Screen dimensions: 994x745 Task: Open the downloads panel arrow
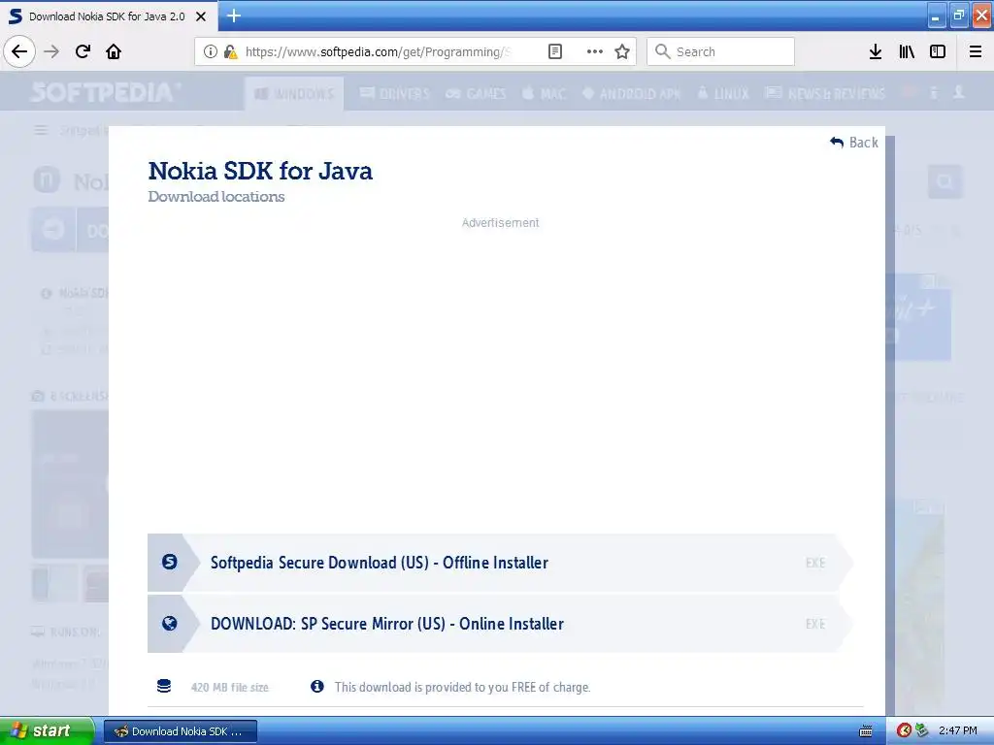875,51
